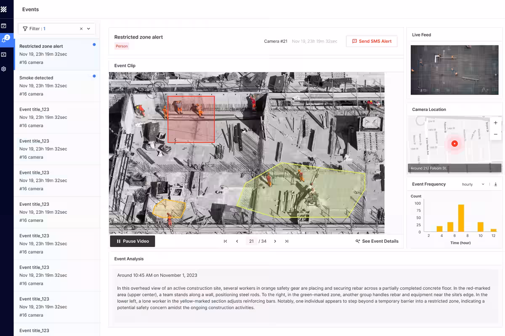
Task: Select the Restricted zone alert event
Action: (x=57, y=54)
